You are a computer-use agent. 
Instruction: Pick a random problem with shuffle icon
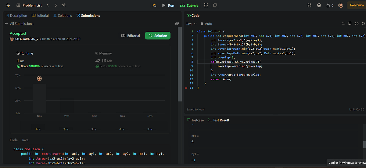tap(63, 5)
